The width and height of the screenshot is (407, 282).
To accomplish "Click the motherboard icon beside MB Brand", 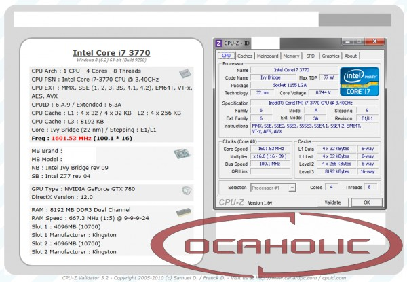I will pos(182,154).
